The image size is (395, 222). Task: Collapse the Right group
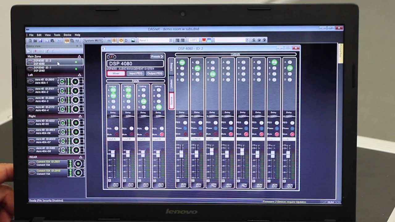80,116
